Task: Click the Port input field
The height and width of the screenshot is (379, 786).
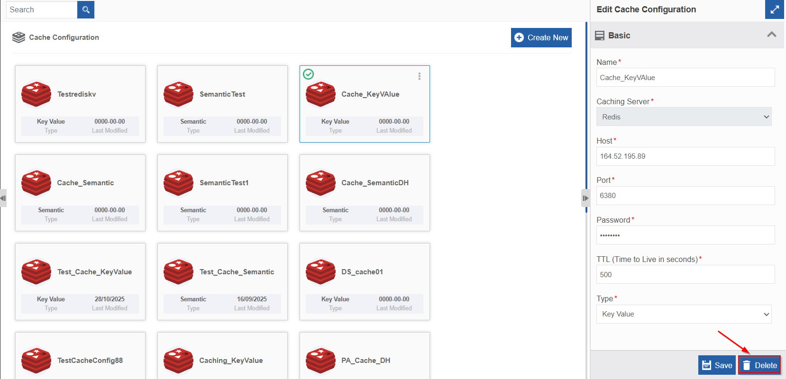Action: (x=685, y=196)
